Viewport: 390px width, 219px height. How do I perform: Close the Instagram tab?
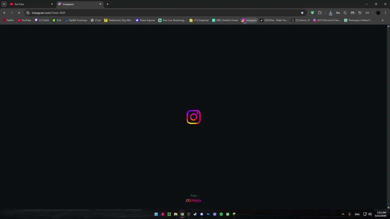point(100,4)
